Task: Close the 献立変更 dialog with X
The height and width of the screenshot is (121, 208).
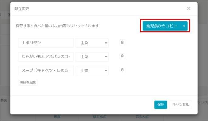Action: [189, 8]
